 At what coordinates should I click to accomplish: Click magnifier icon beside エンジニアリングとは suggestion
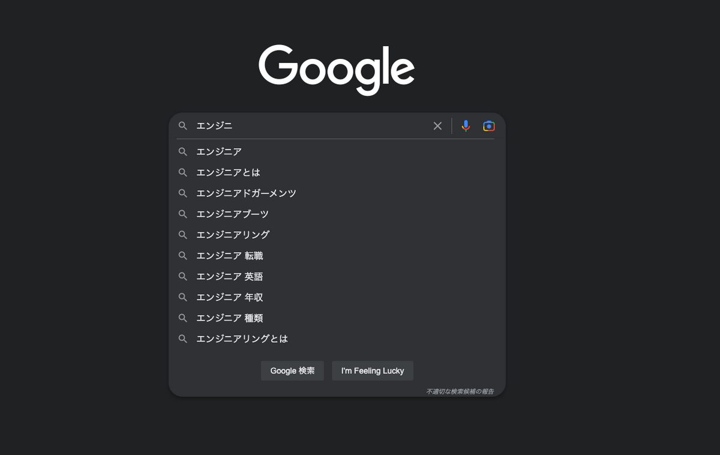[183, 339]
